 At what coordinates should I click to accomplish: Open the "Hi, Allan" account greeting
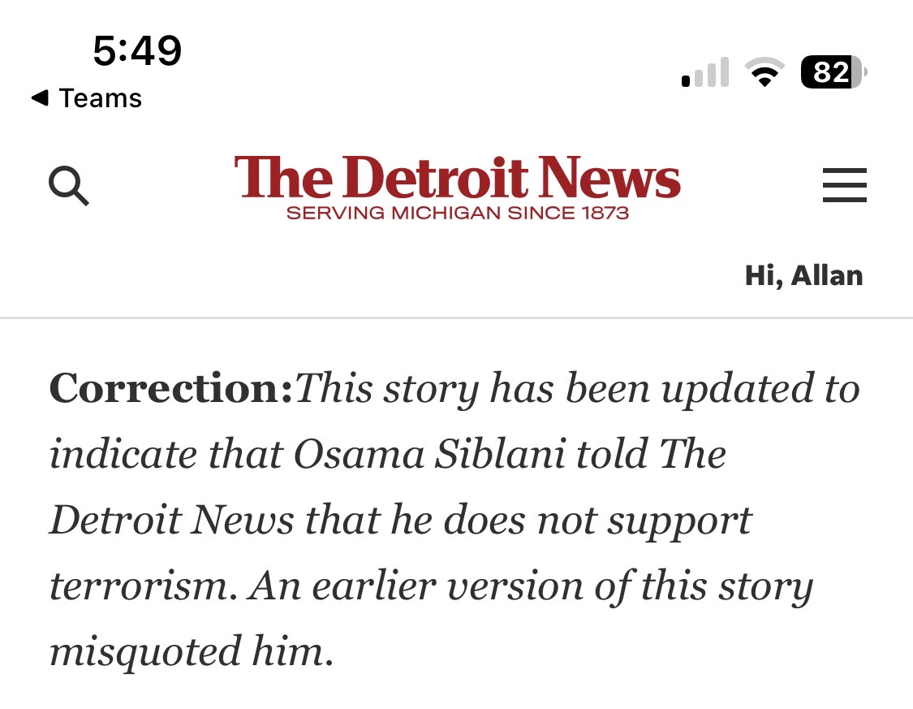click(x=803, y=276)
